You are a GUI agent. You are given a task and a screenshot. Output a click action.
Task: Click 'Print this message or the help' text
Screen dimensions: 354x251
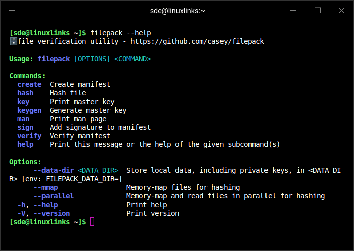110,144
